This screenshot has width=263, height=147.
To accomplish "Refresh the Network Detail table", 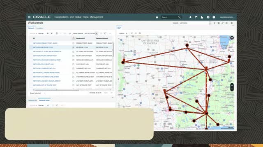I will (x=48, y=105).
